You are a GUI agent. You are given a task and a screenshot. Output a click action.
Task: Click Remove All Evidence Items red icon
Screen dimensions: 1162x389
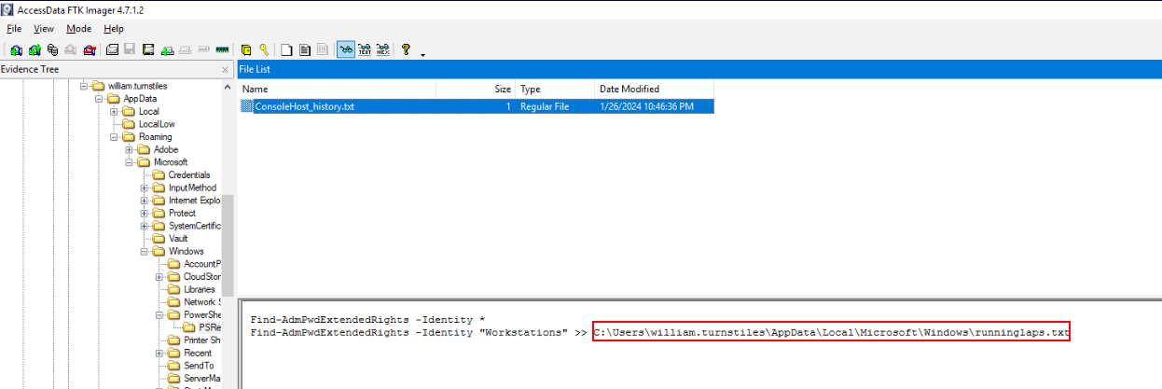[x=90, y=49]
